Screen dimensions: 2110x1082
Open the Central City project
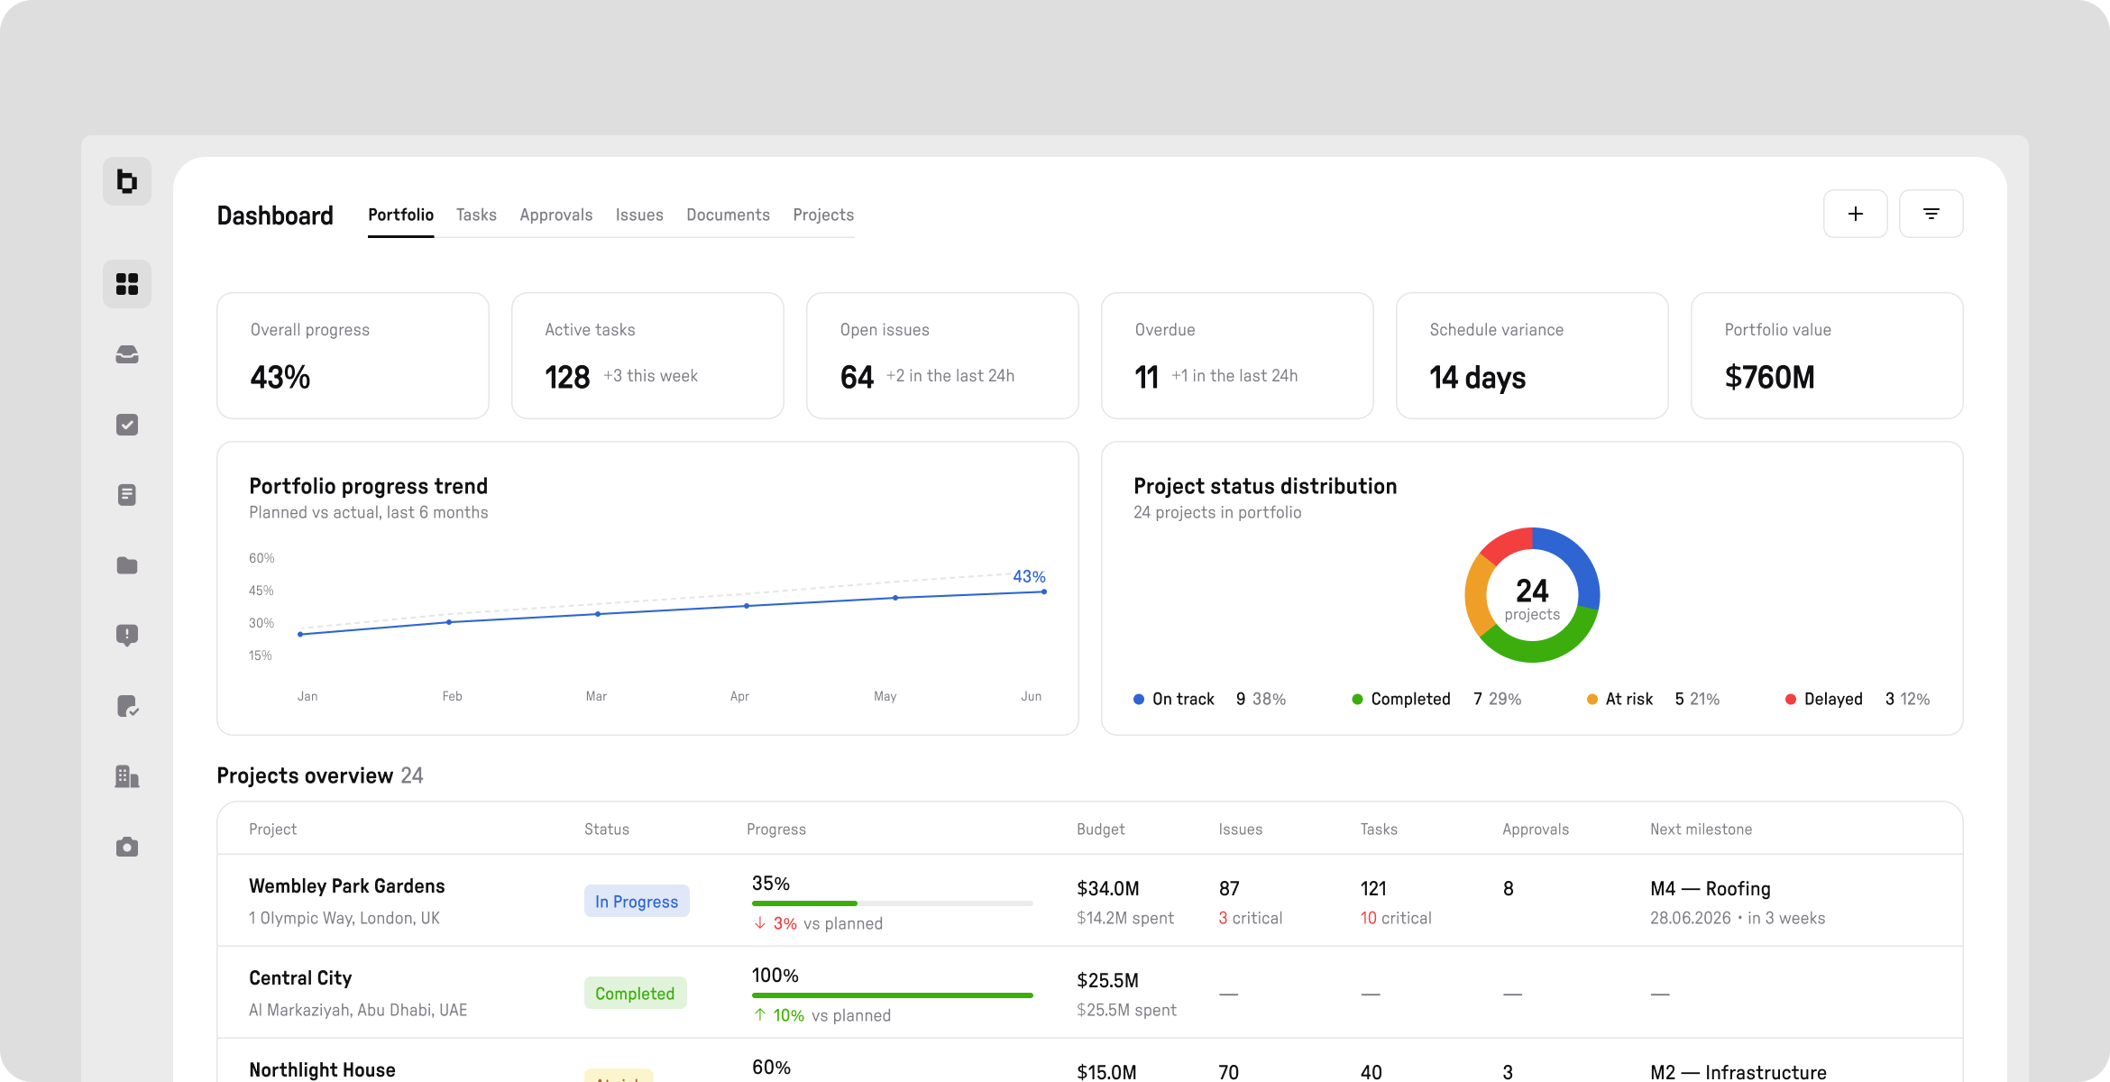pyautogui.click(x=300, y=977)
